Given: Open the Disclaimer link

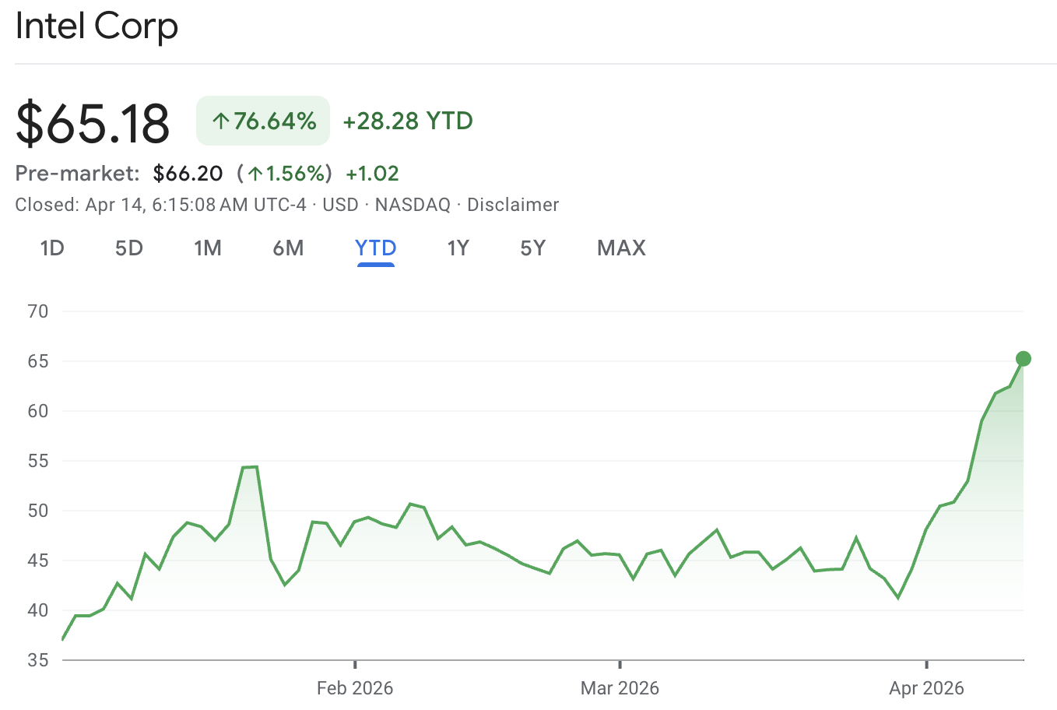Looking at the screenshot, I should click(513, 205).
